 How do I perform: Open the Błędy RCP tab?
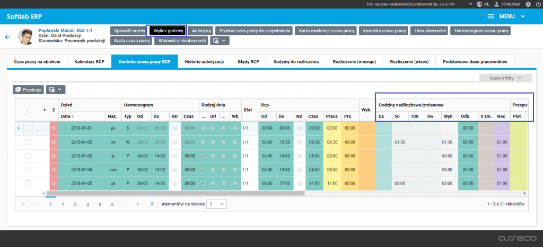[x=249, y=62]
